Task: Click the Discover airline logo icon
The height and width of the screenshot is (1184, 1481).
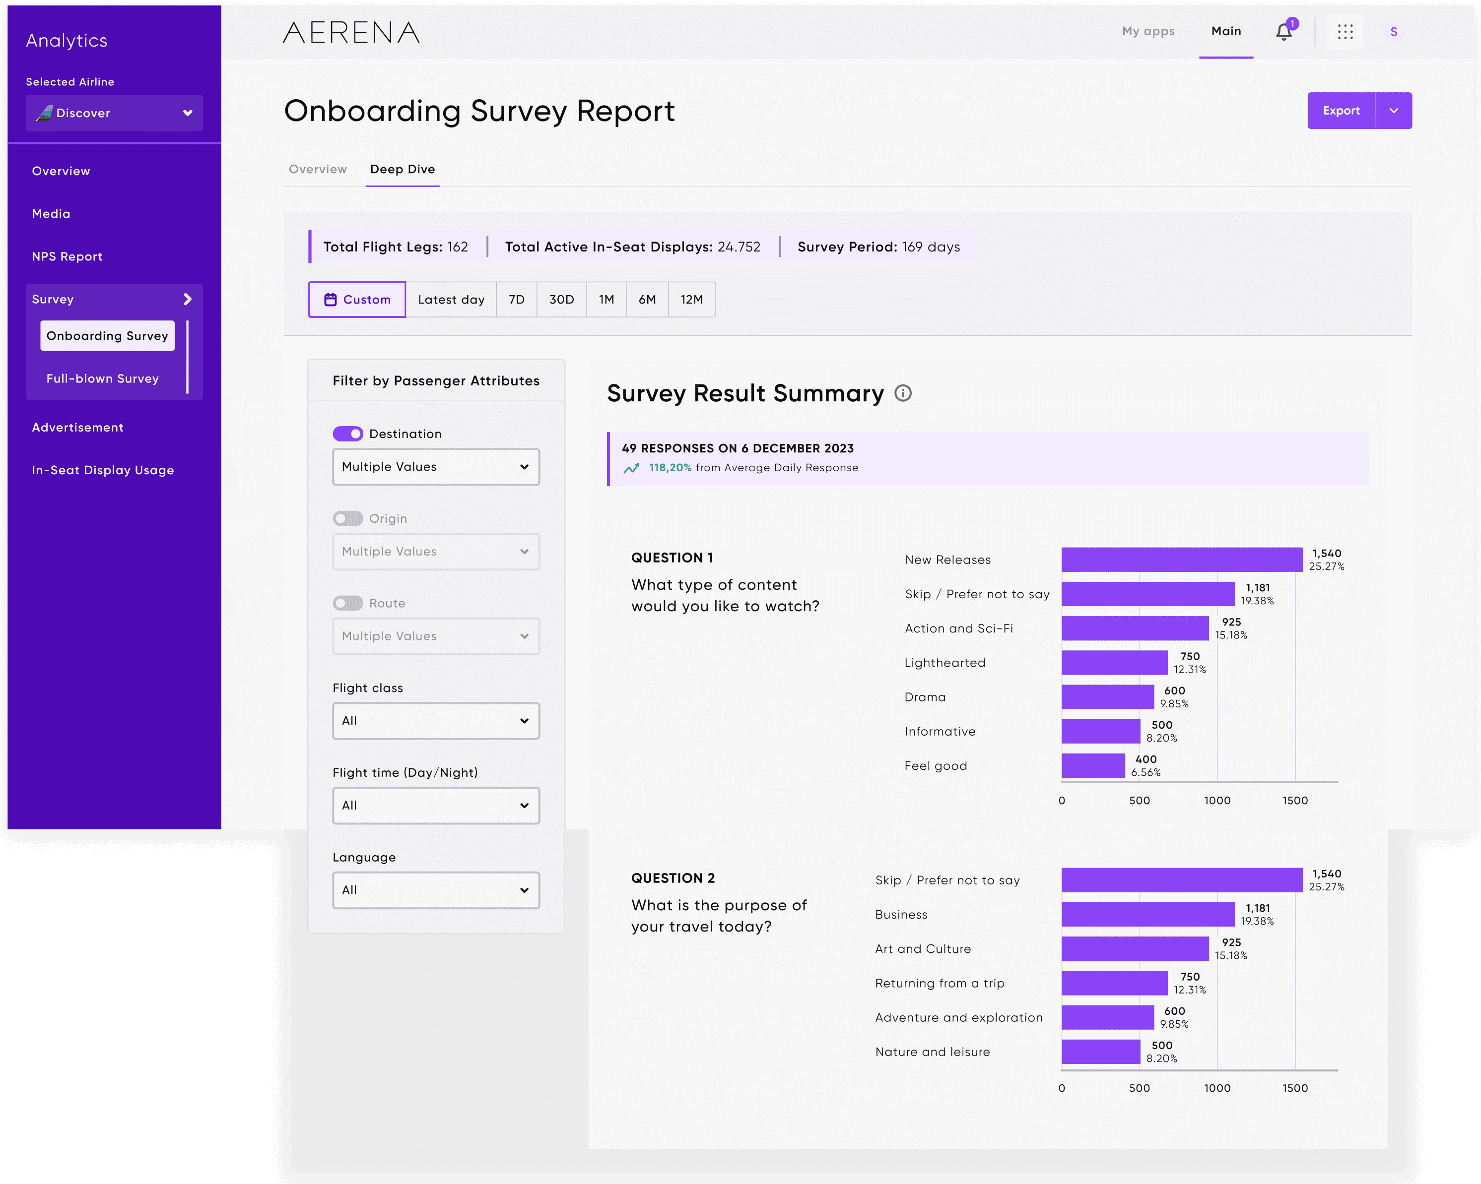Action: pyautogui.click(x=45, y=113)
